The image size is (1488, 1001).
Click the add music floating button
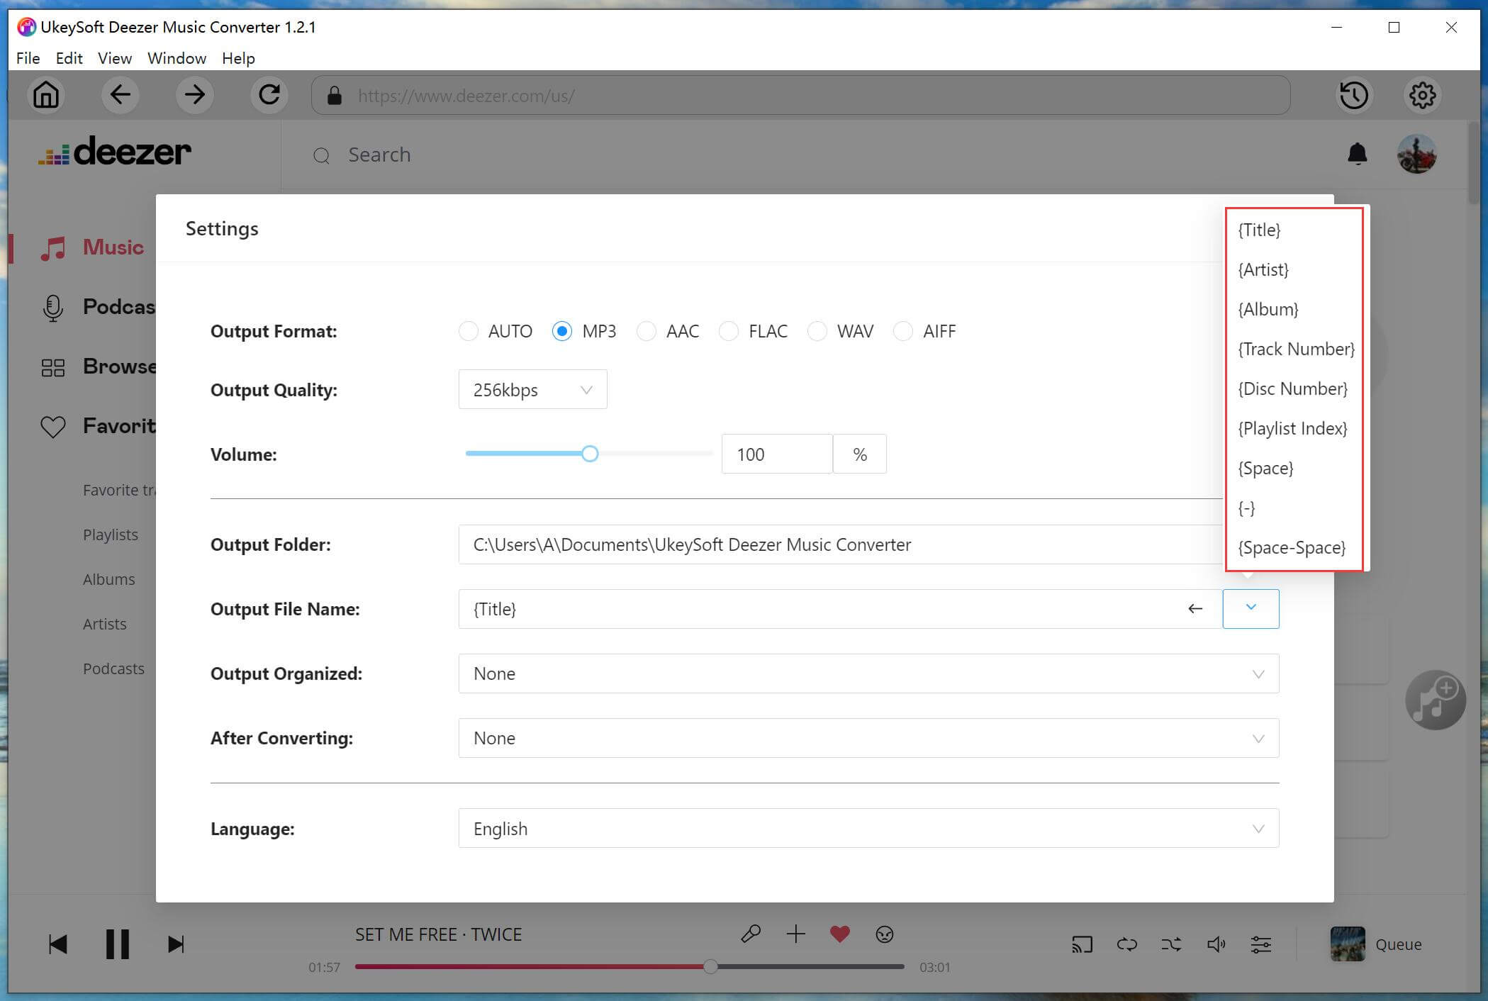(x=1436, y=700)
